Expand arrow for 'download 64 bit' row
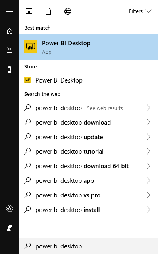The height and width of the screenshot is (254, 158). coord(148,166)
